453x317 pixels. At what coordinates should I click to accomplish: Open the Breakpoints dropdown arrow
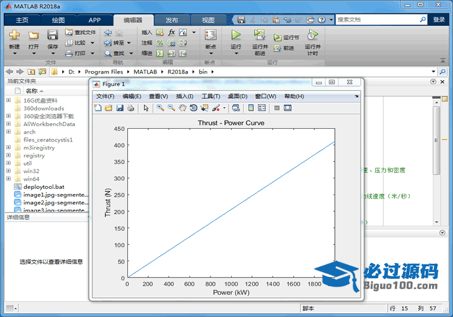point(210,53)
